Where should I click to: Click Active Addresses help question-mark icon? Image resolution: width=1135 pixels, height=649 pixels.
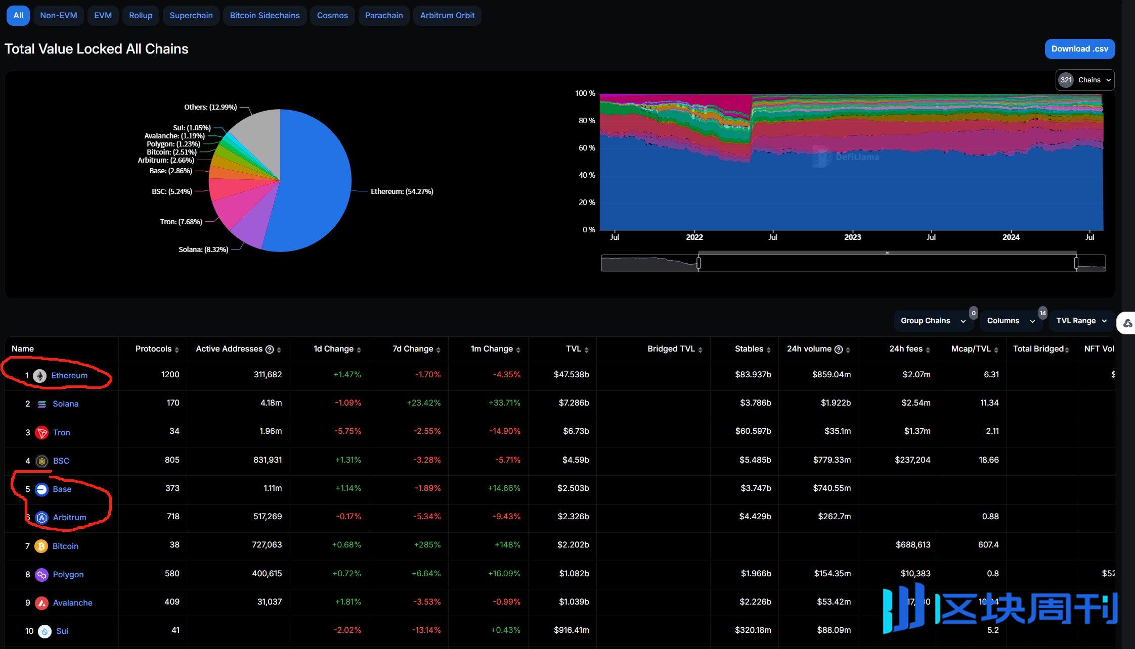pyautogui.click(x=270, y=350)
